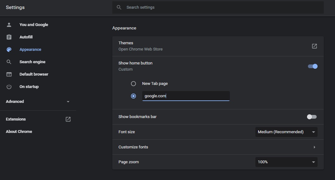
Task: Open the About Chrome page
Action: pyautogui.click(x=19, y=132)
